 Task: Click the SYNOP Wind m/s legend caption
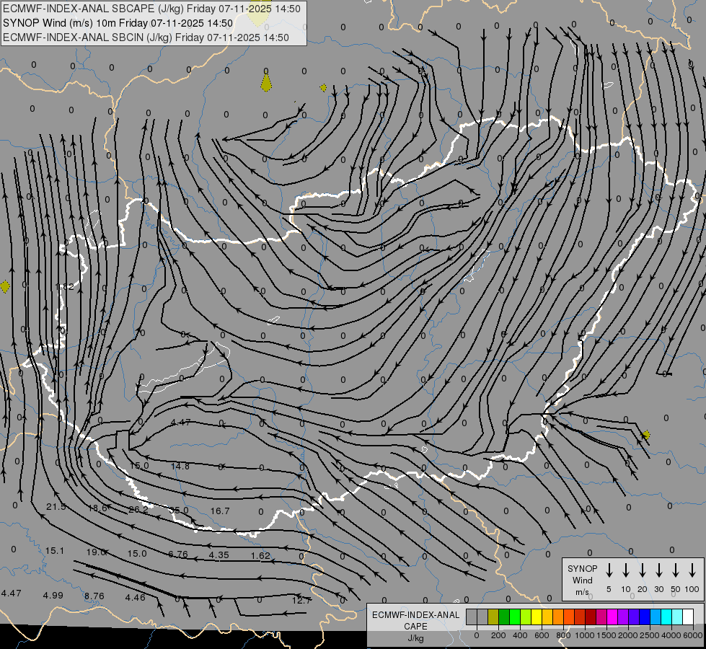point(582,580)
